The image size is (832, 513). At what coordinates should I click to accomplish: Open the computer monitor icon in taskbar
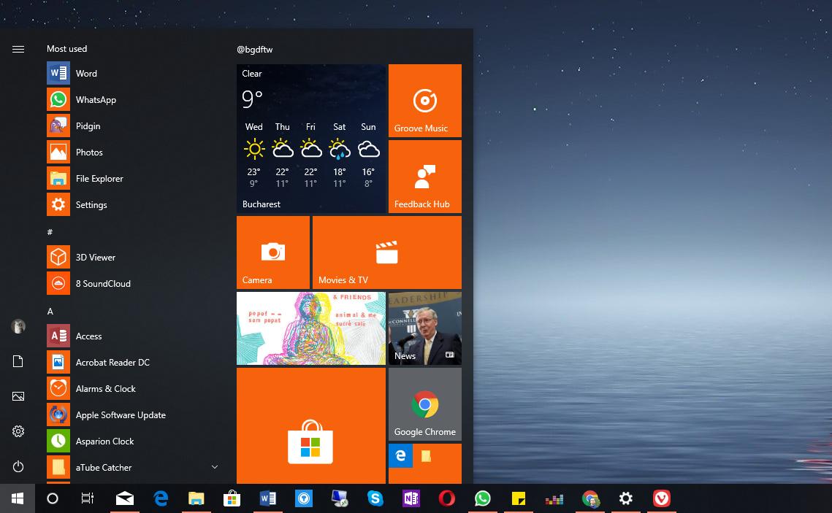(340, 498)
